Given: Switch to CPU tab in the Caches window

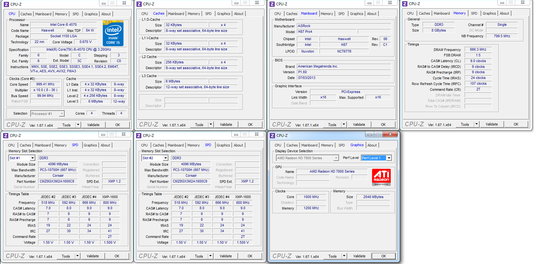Looking at the screenshot, I should point(144,14).
